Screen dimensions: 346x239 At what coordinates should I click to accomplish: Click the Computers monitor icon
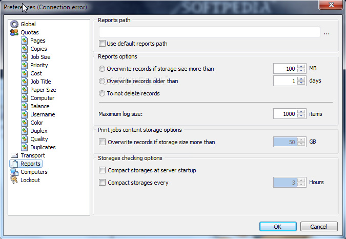[x=14, y=172]
